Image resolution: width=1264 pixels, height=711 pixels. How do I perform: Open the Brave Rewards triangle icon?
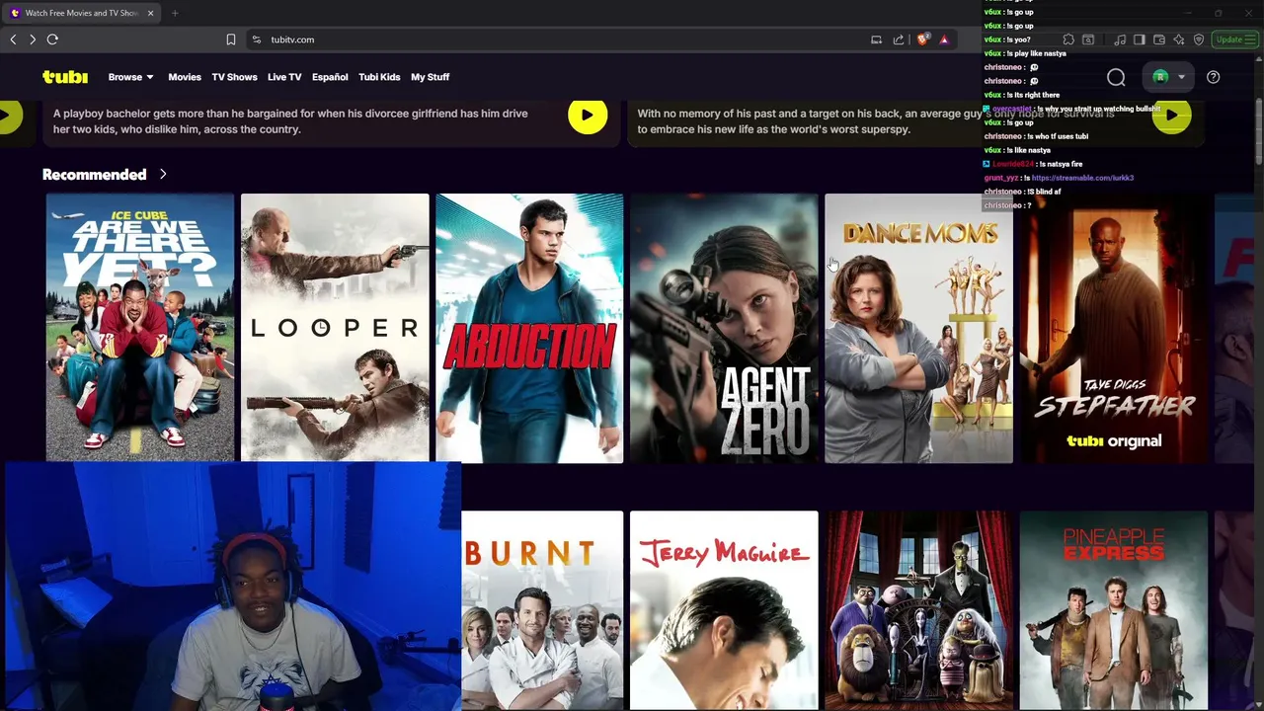944,39
